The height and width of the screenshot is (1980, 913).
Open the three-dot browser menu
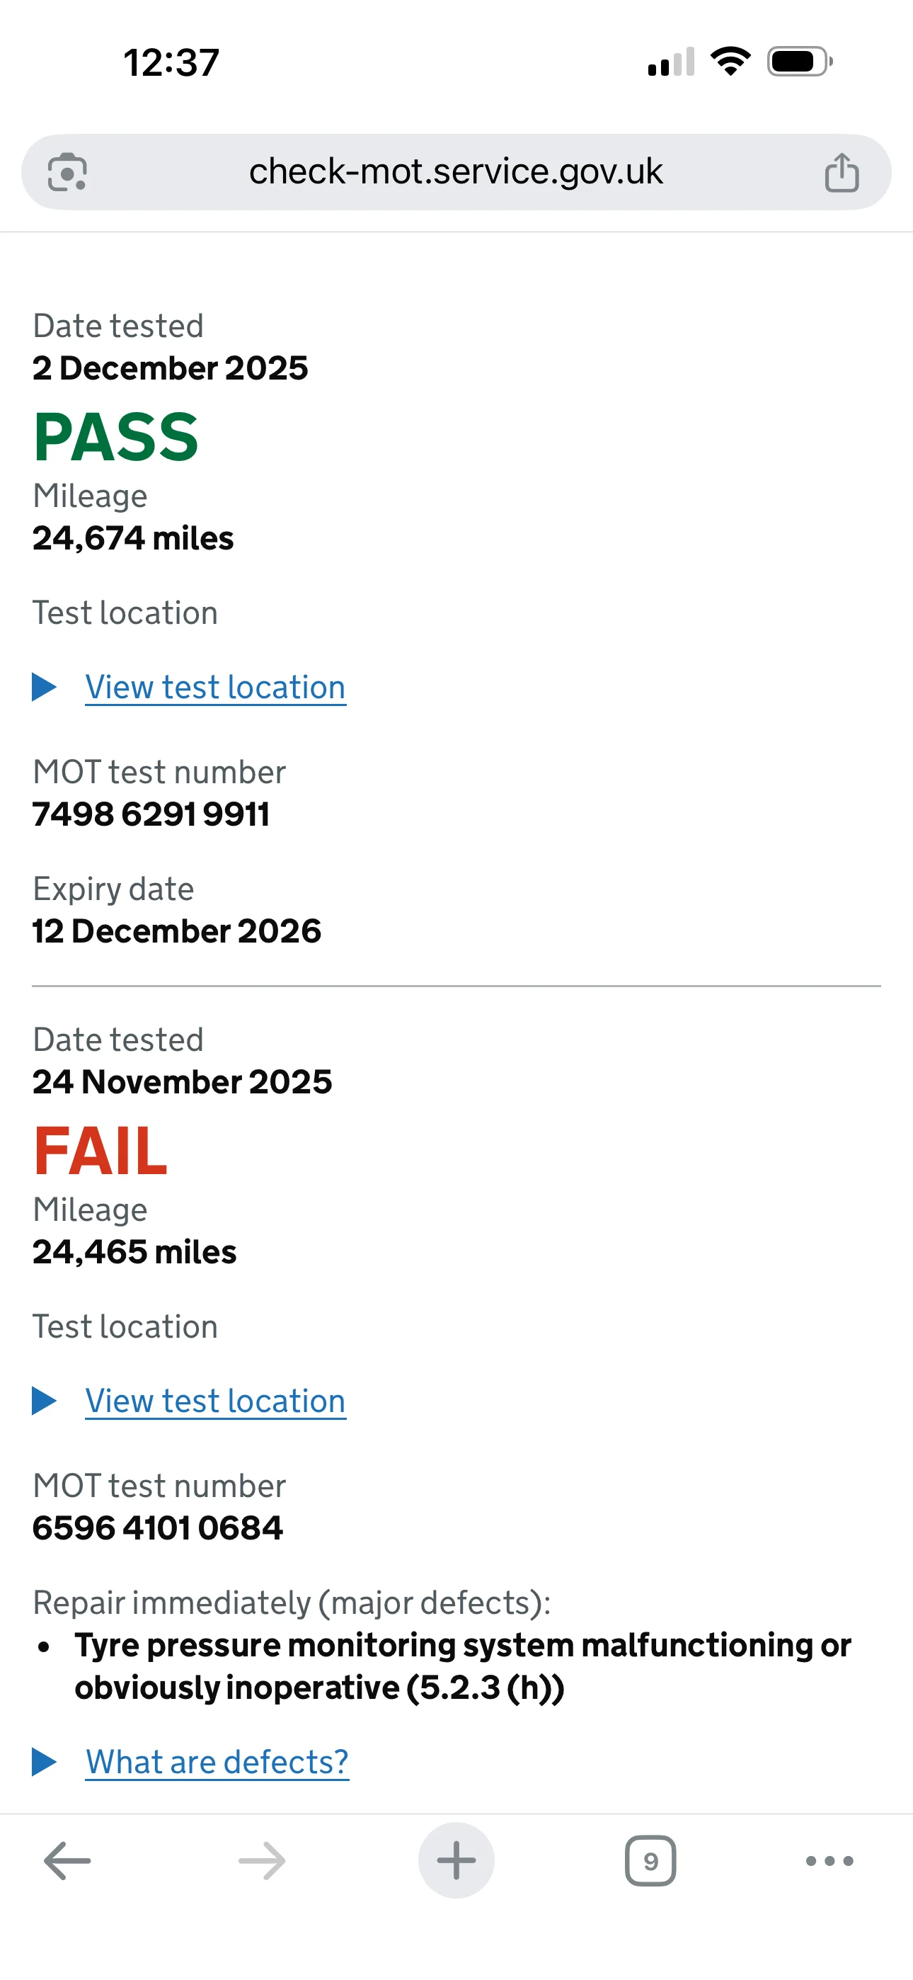coord(829,1861)
